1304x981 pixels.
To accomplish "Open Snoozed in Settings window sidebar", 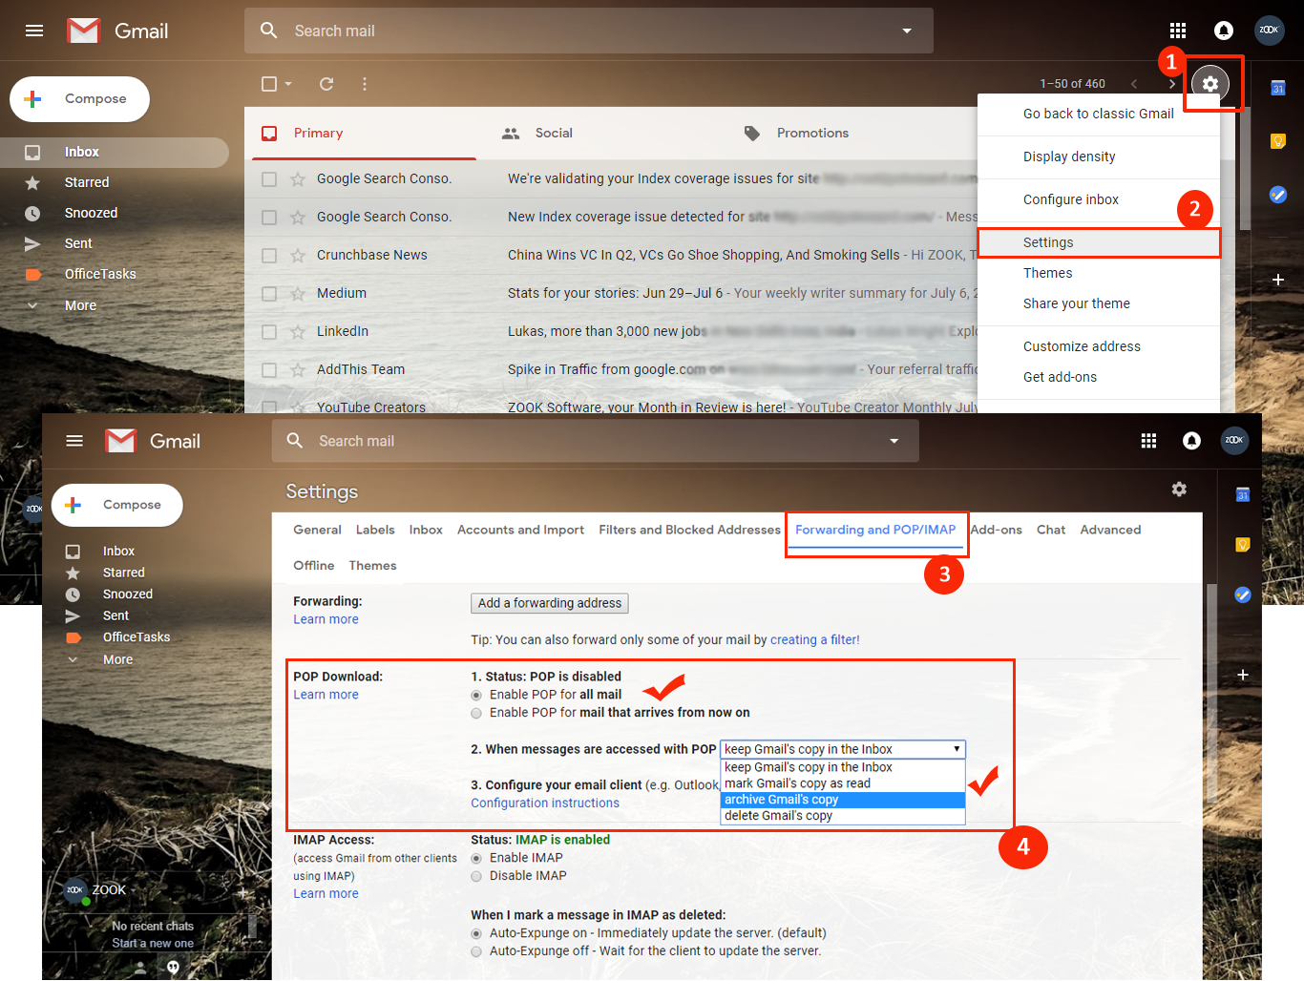I will pos(128,595).
